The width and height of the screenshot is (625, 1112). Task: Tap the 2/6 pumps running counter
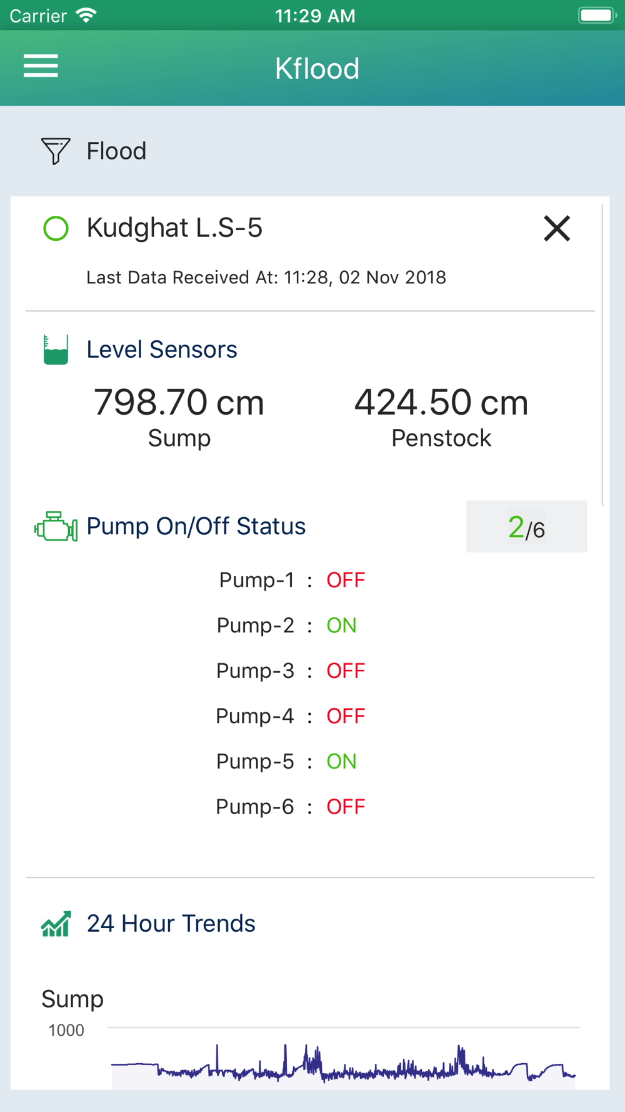527,527
